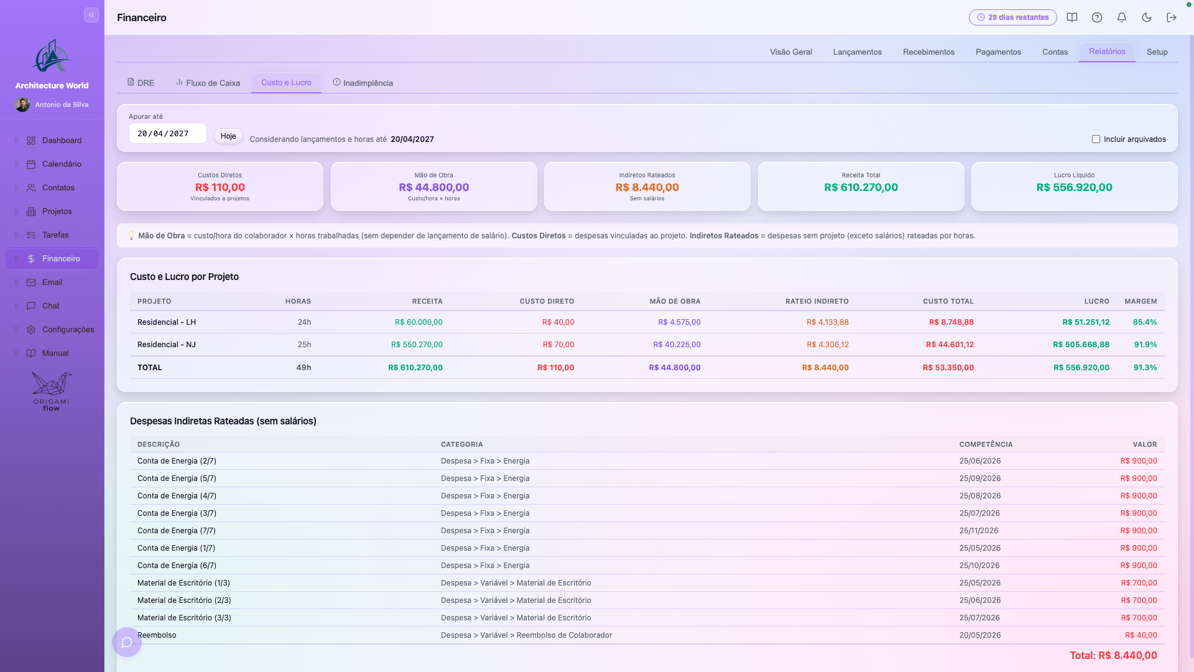
Task: Open the Inadimplência tab
Action: click(363, 83)
